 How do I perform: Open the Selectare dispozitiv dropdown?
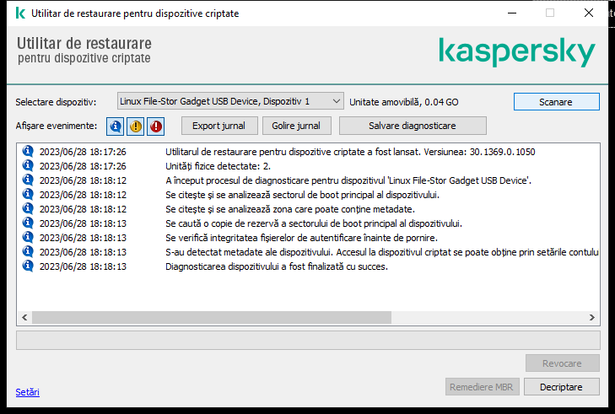point(230,101)
